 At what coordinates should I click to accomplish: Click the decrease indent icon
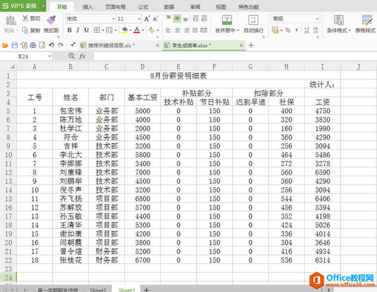[x=196, y=19]
